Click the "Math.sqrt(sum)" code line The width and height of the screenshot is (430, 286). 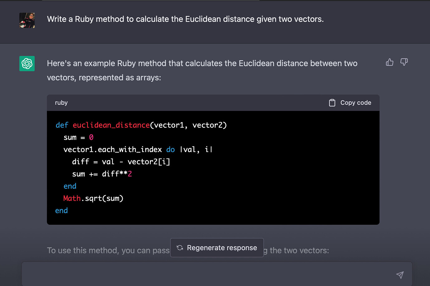click(x=93, y=198)
